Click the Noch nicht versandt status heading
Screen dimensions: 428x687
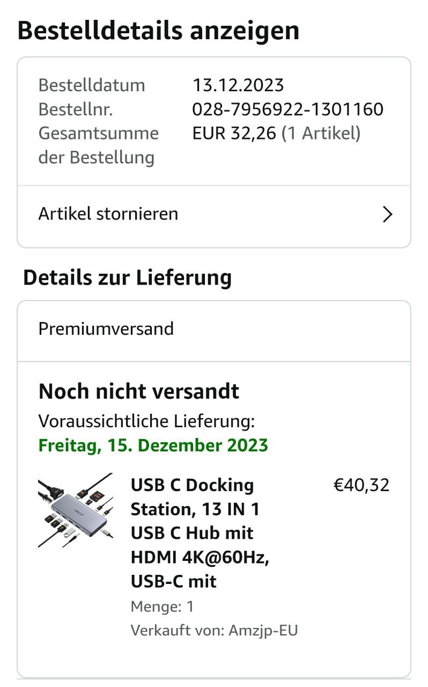click(x=139, y=391)
